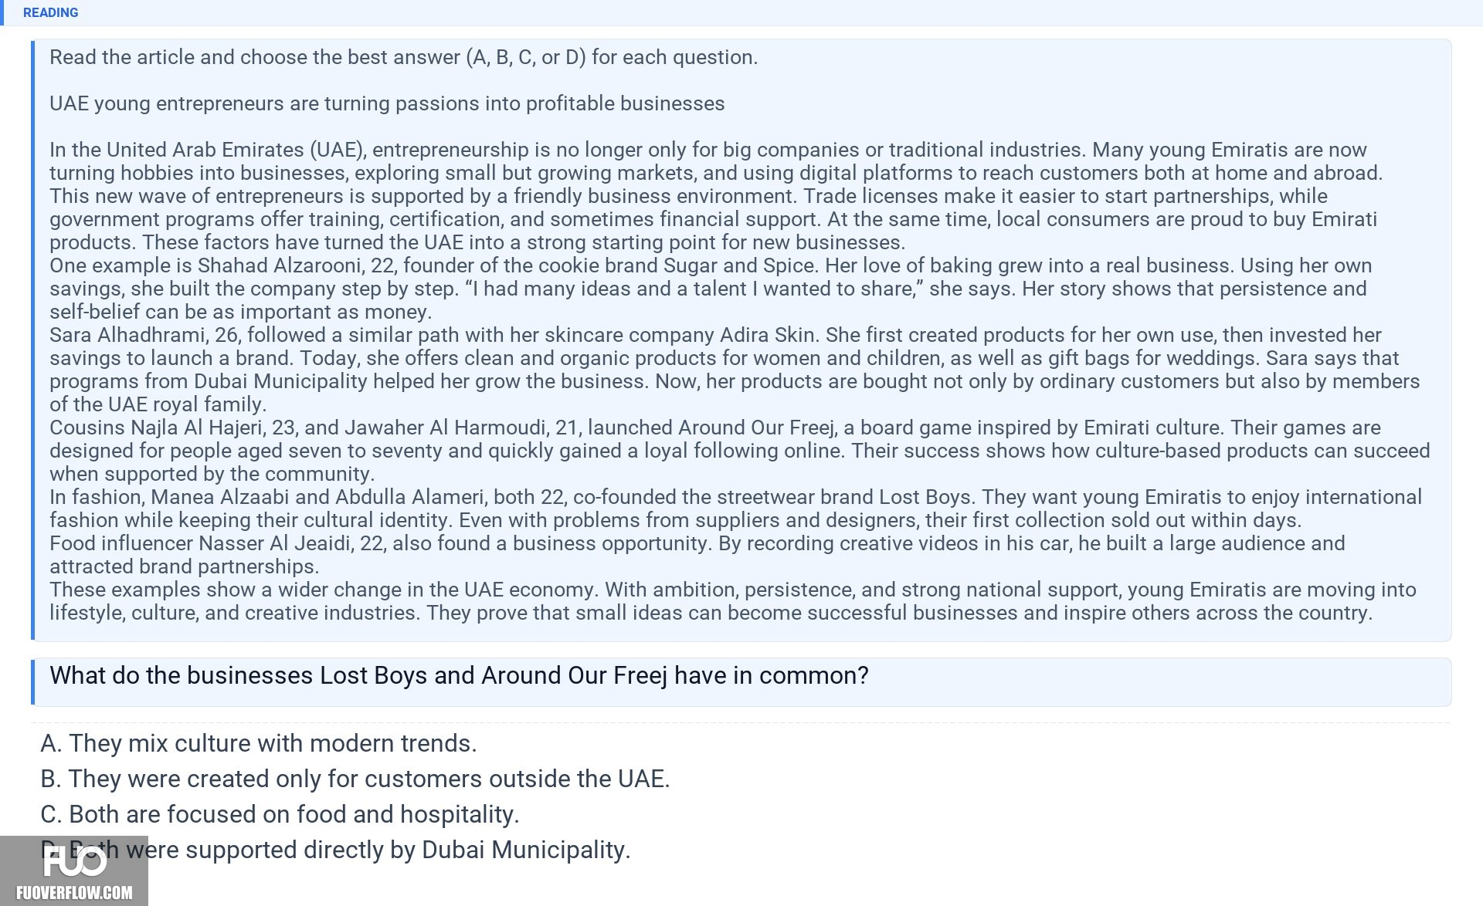This screenshot has width=1483, height=906.
Task: Click the 'Adira Skin' company name in passage
Action: click(x=768, y=335)
